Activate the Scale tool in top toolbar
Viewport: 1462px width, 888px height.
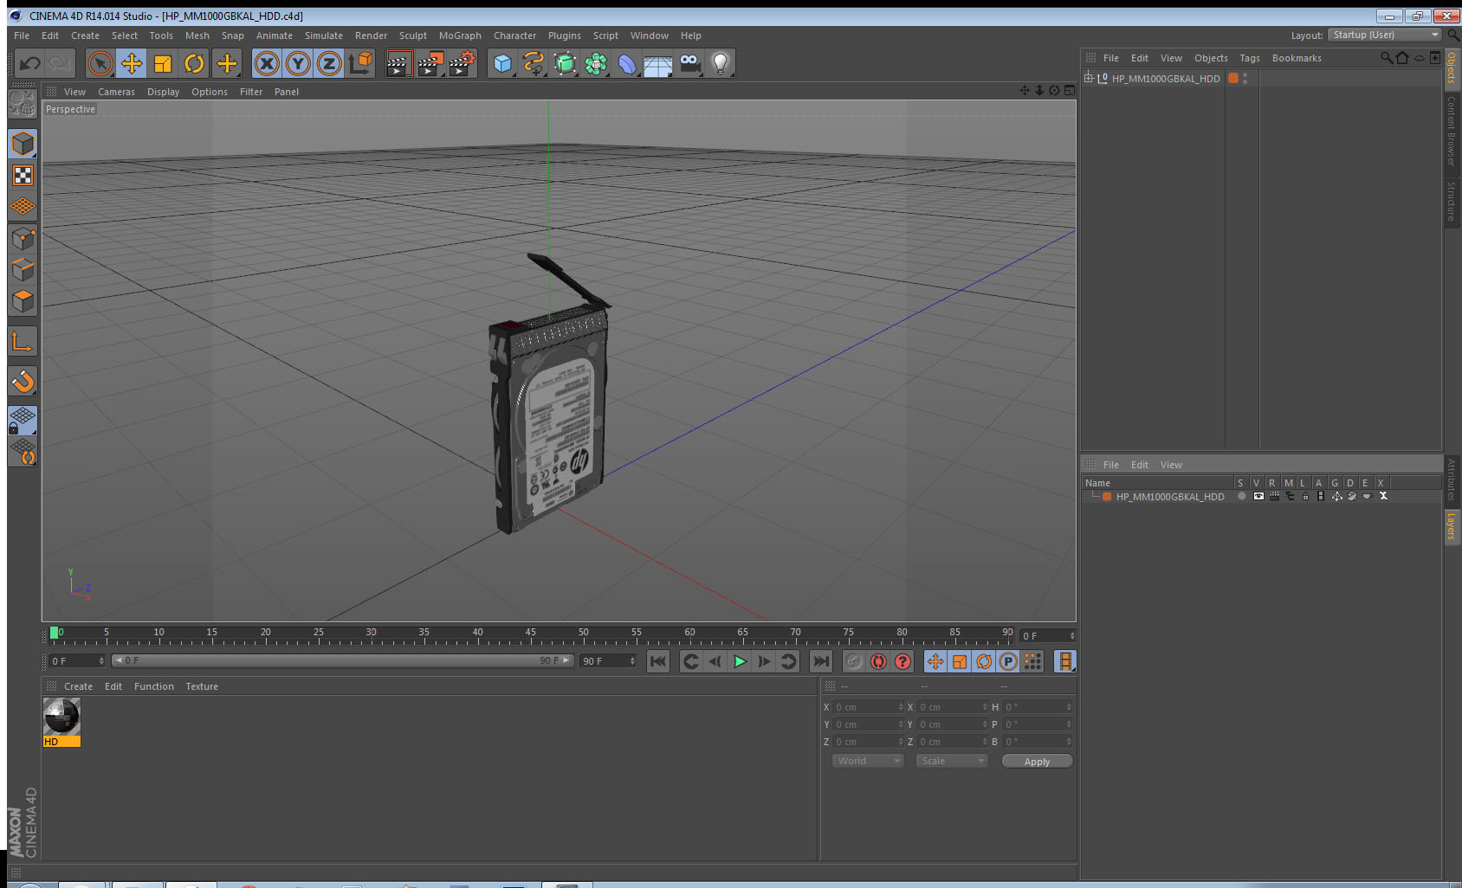(x=163, y=63)
